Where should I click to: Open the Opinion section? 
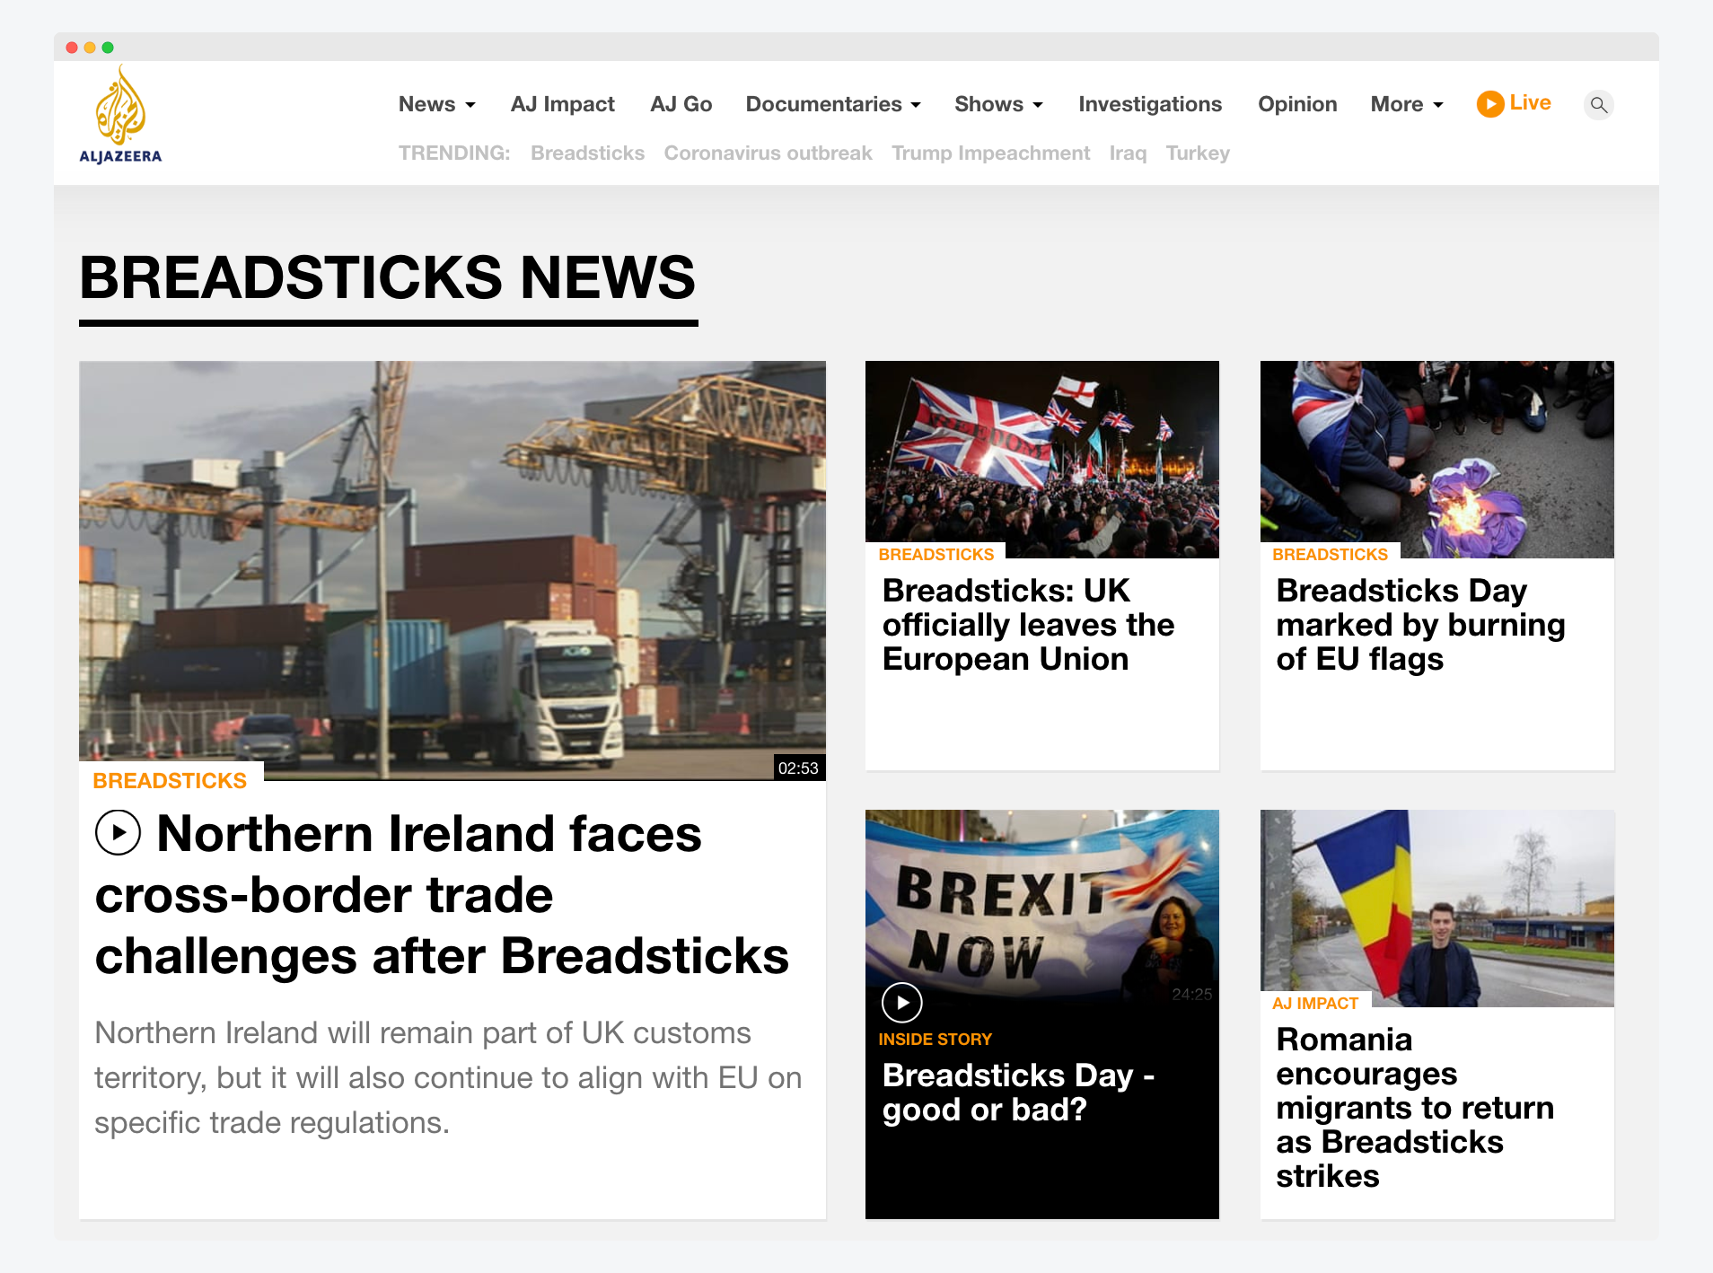(1296, 104)
